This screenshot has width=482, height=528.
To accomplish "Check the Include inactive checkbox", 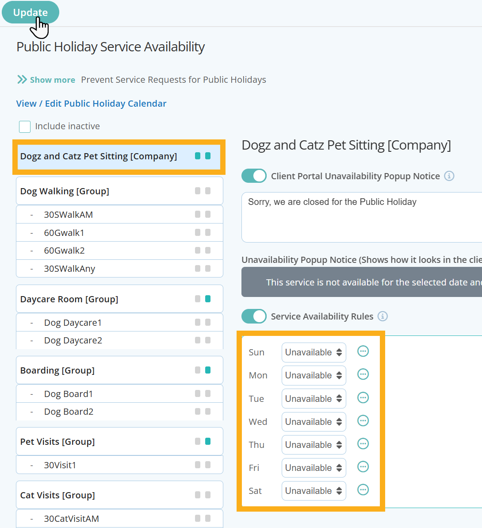I will tap(25, 127).
